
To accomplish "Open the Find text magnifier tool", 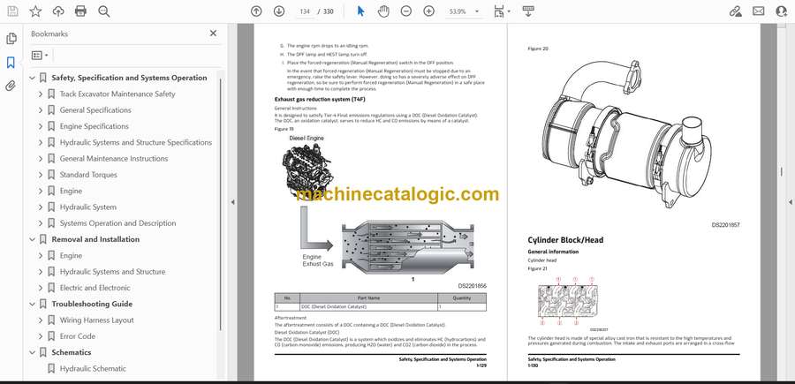I will 104,11.
